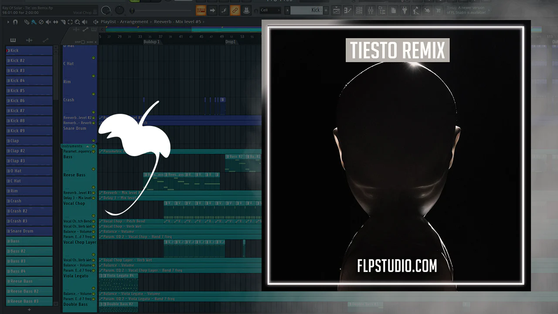Viewport: 558px width, 314px height.
Task: Click the arrow countdown icon in top toolbar
Action: point(212,10)
